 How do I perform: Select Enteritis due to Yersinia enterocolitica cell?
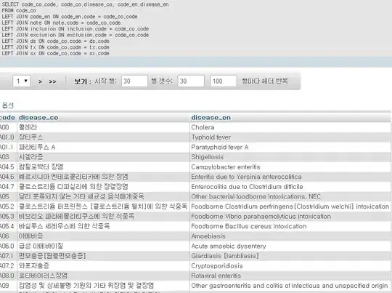click(290, 177)
